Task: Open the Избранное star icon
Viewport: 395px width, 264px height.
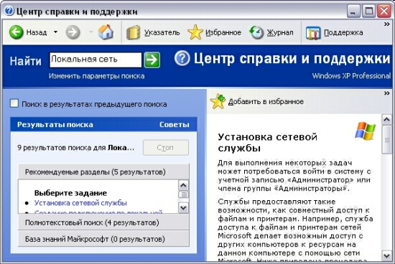Action: coord(195,32)
